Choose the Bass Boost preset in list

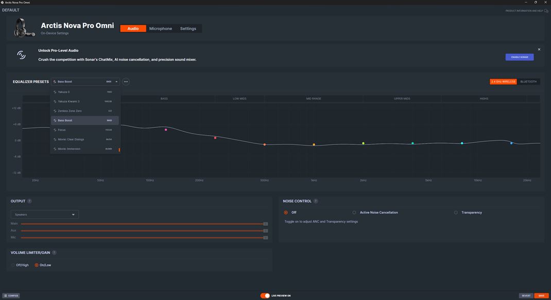[x=84, y=120]
